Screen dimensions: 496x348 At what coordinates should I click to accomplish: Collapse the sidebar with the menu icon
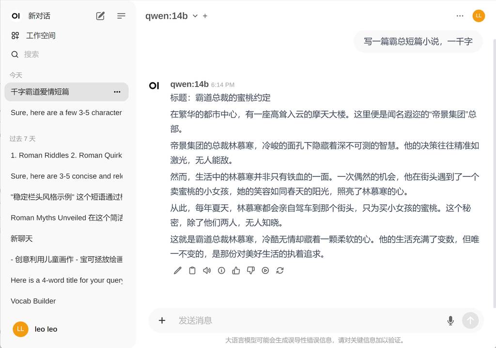(x=121, y=16)
